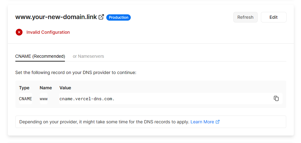The height and width of the screenshot is (143, 301).
Task: Copy the CNAME record with the copy icon
Action: 276,99
